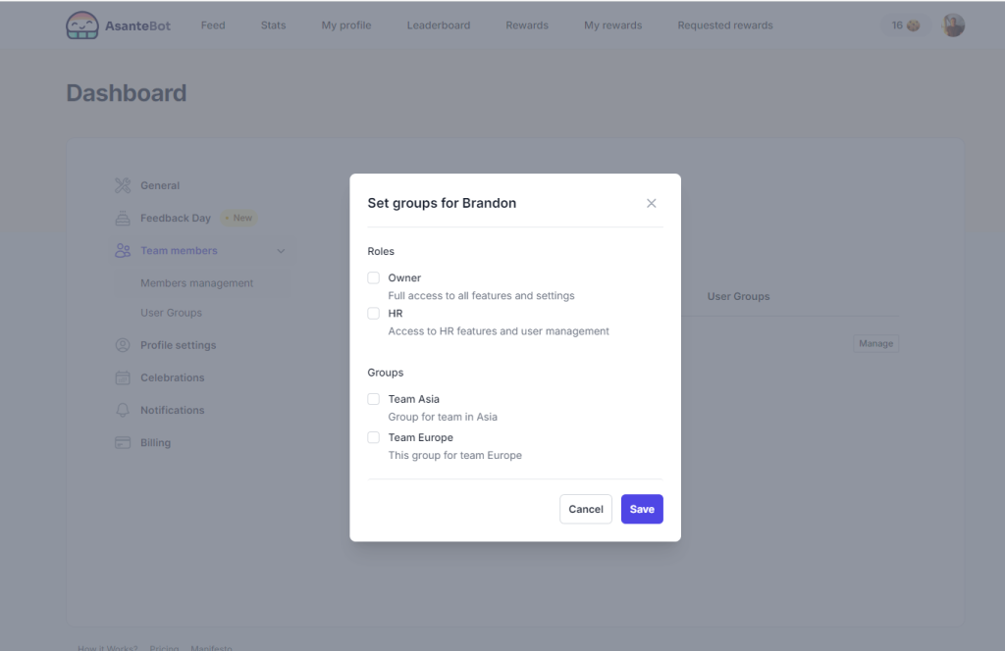This screenshot has height=651, width=1005.
Task: Open the Leaderboard nav item
Action: [438, 25]
